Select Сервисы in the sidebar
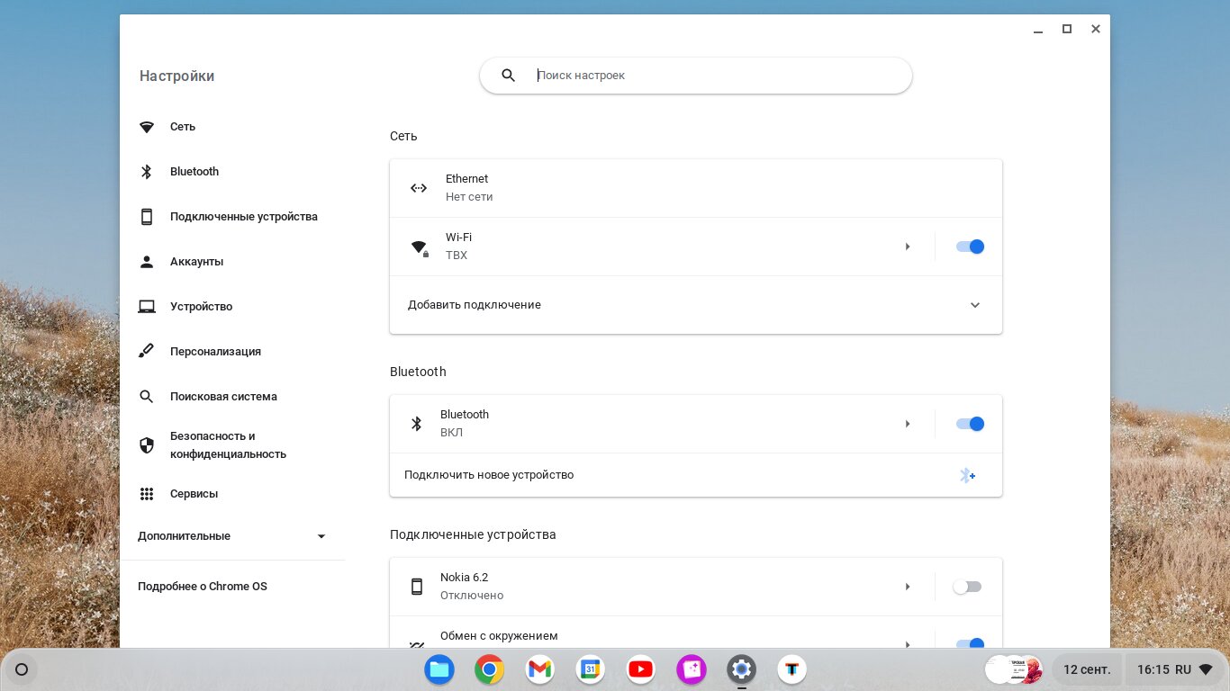Image resolution: width=1230 pixels, height=691 pixels. 194,494
